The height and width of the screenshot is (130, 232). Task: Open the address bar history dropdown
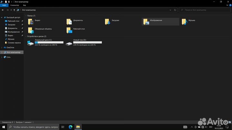click(170, 10)
